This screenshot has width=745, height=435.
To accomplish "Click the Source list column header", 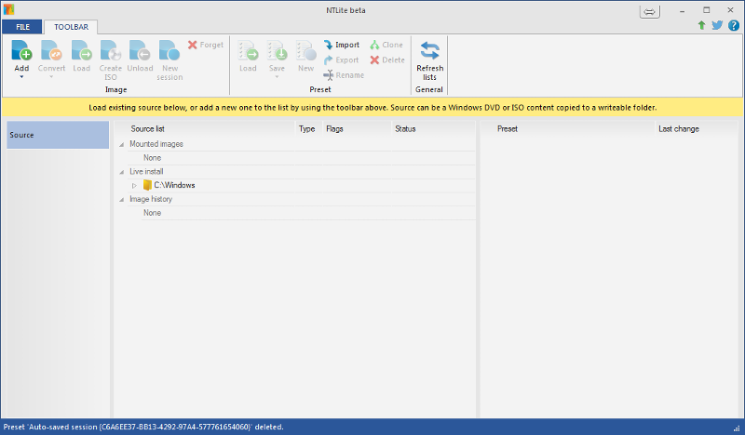I will tap(148, 128).
